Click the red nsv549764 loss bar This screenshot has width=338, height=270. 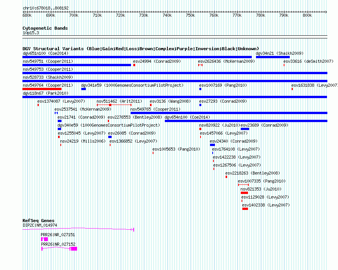[x=42, y=89]
